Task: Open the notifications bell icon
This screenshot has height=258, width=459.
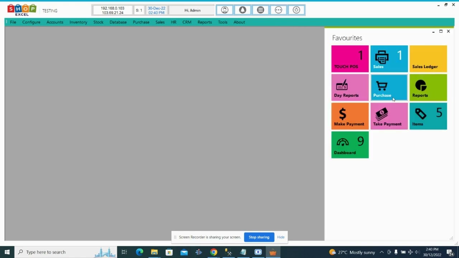Action: tap(242, 10)
